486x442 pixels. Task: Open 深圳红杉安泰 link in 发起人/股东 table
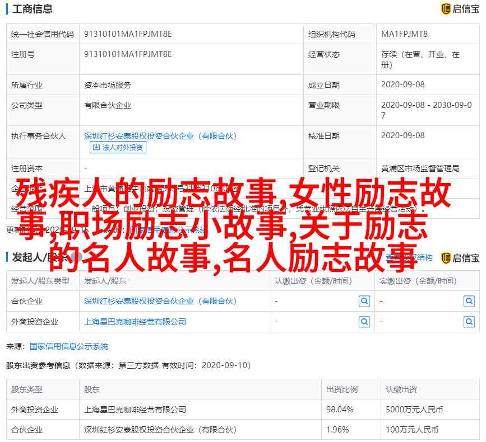pos(160,301)
